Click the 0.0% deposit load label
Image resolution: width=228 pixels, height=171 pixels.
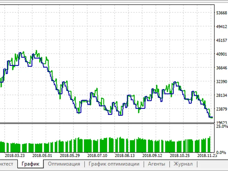(221, 152)
